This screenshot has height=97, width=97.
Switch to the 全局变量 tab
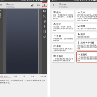click(43, 77)
